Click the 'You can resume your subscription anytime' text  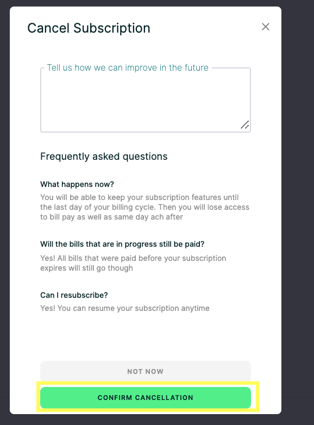point(133,308)
